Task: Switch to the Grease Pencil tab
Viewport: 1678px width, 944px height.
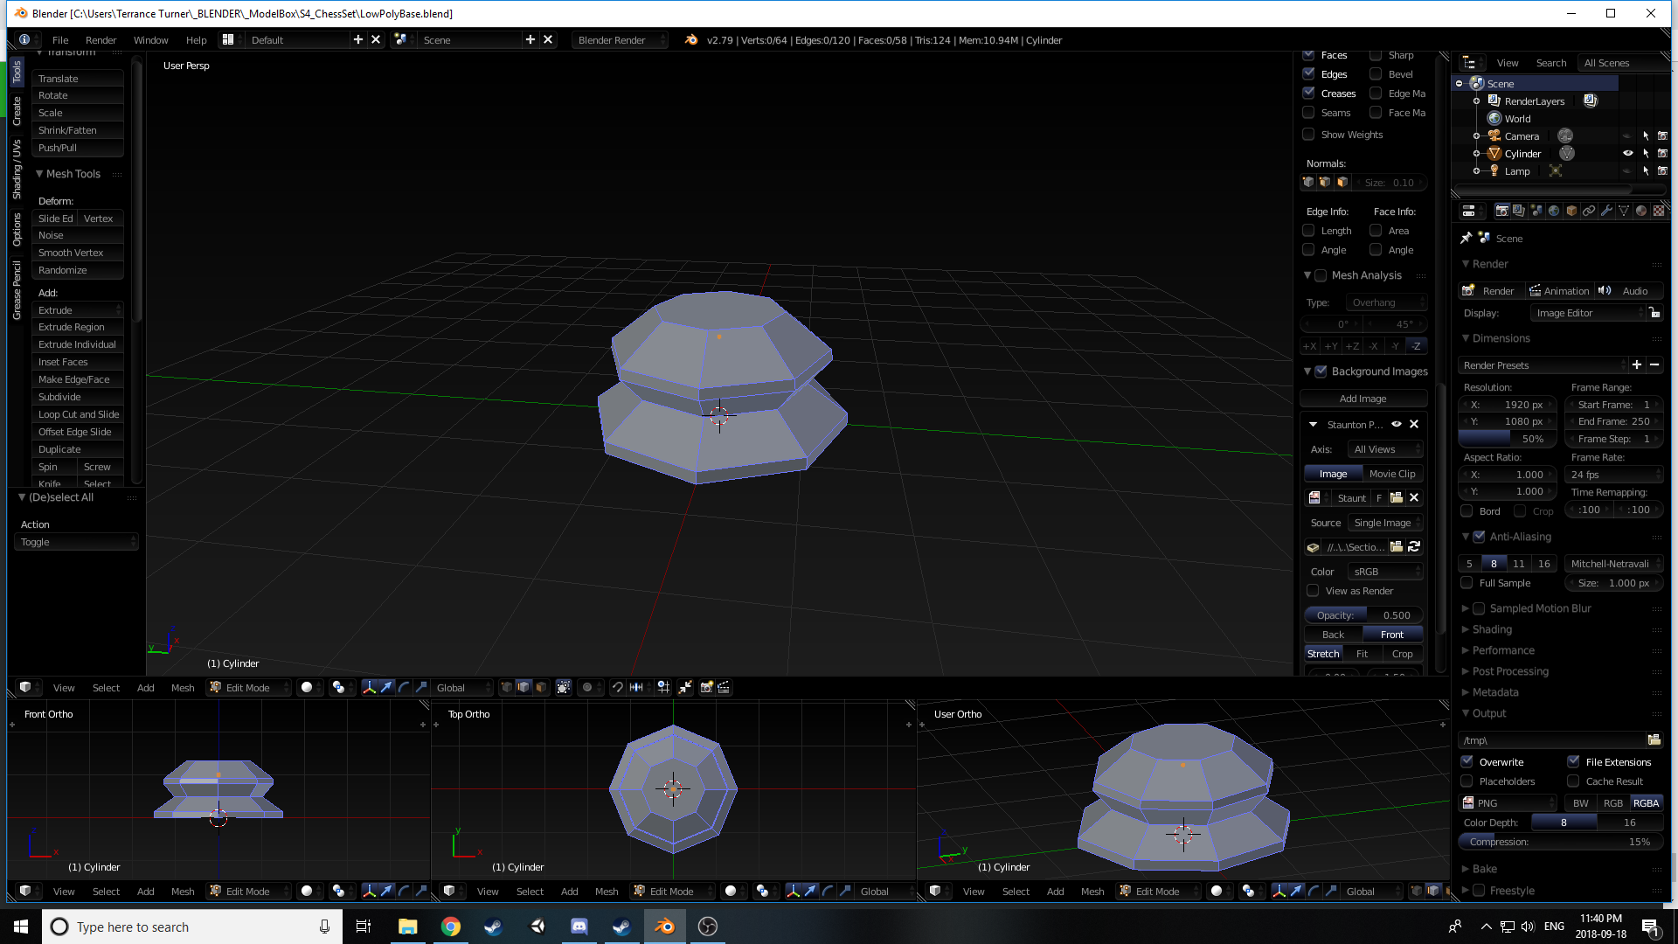Action: (x=17, y=289)
